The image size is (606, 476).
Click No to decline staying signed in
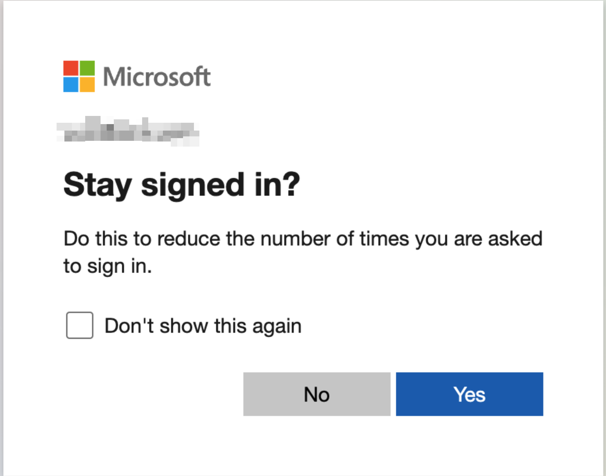(x=317, y=394)
